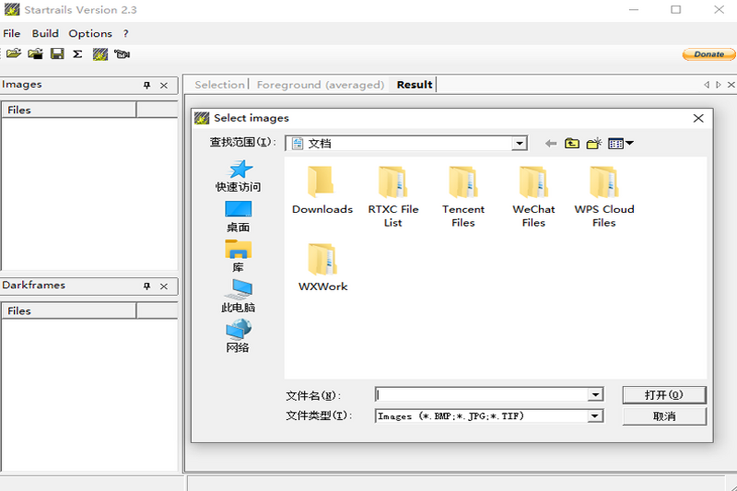Screen dimensions: 737x491
Task: Open the File menu
Action: [x=12, y=34]
